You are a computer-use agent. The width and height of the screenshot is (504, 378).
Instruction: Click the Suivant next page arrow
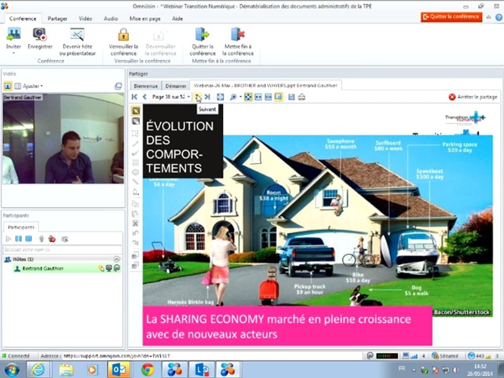[198, 97]
